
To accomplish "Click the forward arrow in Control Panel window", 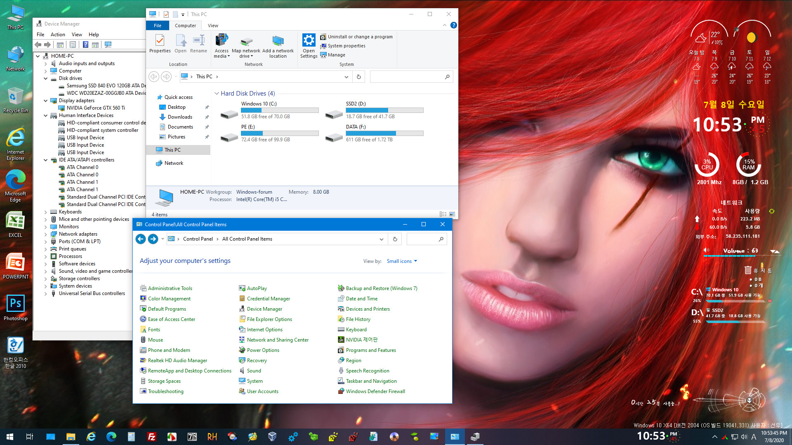I will (x=153, y=239).
